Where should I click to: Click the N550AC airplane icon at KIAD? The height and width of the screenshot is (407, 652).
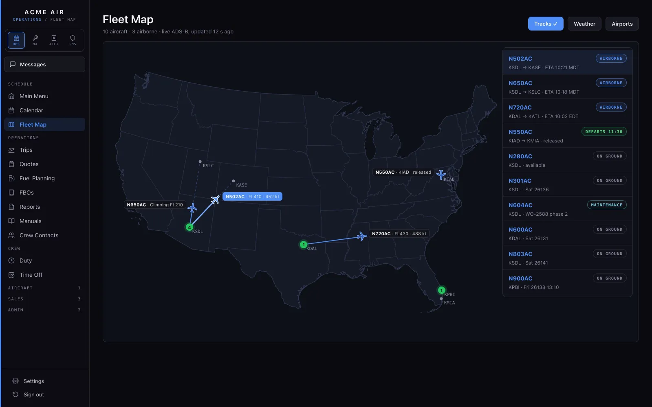coord(441,175)
